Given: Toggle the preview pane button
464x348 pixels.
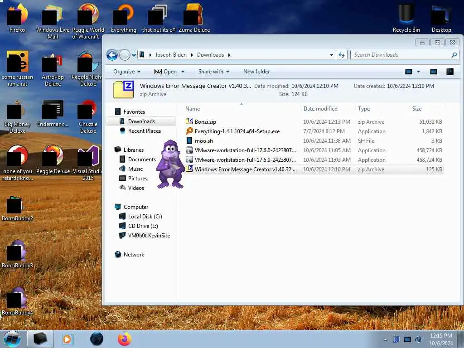Looking at the screenshot, I should tap(434, 72).
